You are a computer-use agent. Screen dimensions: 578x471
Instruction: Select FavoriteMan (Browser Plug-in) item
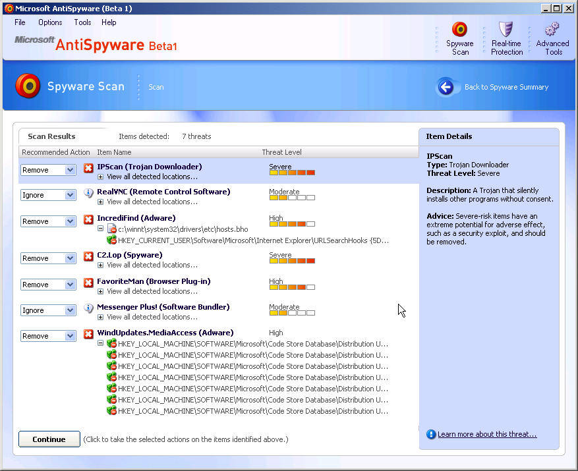[154, 281]
